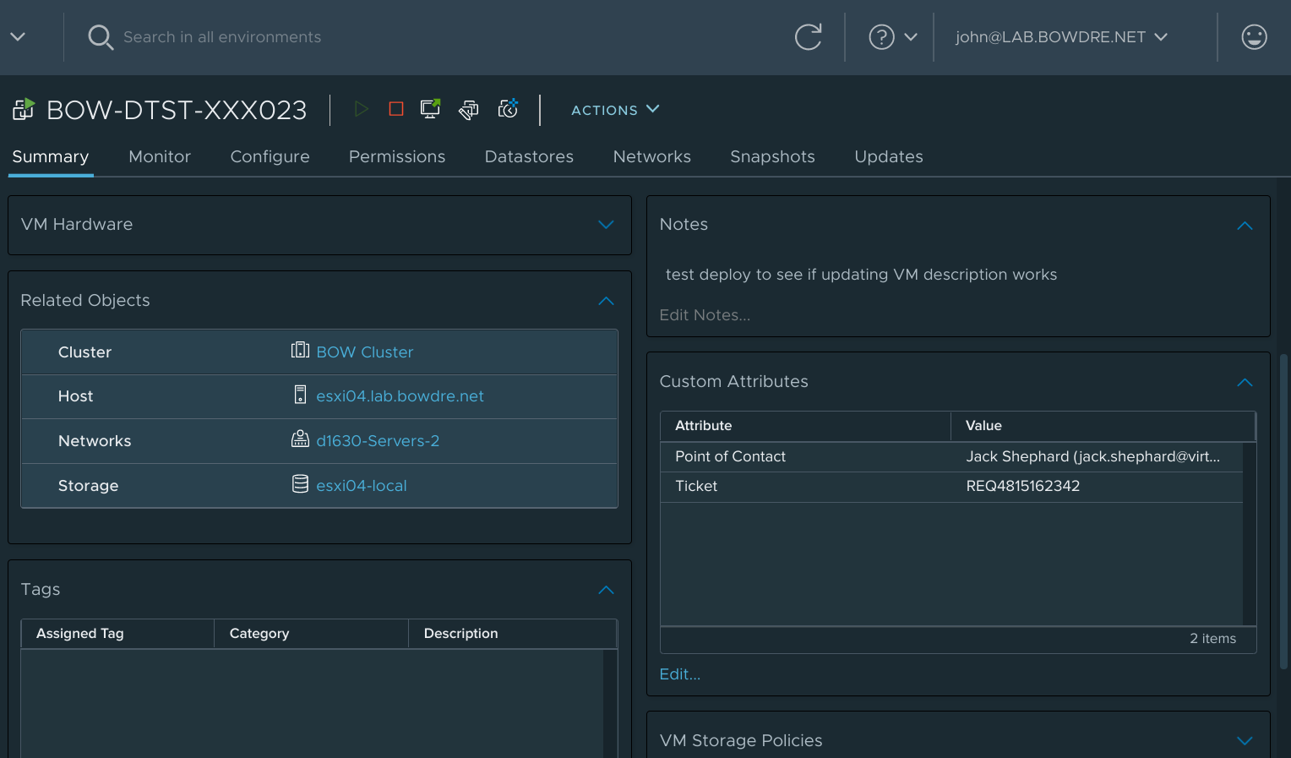The height and width of the screenshot is (758, 1291).
Task: Sort by the Attribute column header
Action: (805, 426)
